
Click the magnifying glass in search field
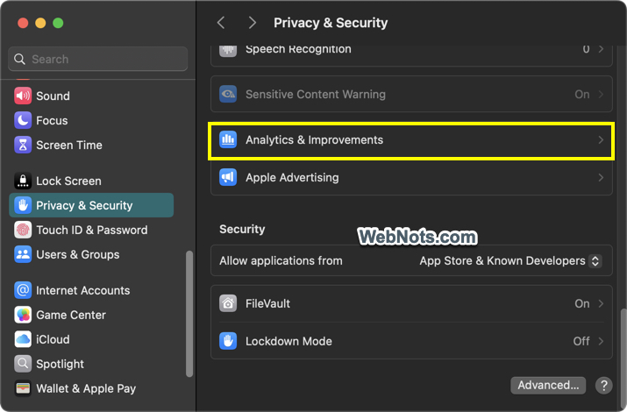(19, 59)
